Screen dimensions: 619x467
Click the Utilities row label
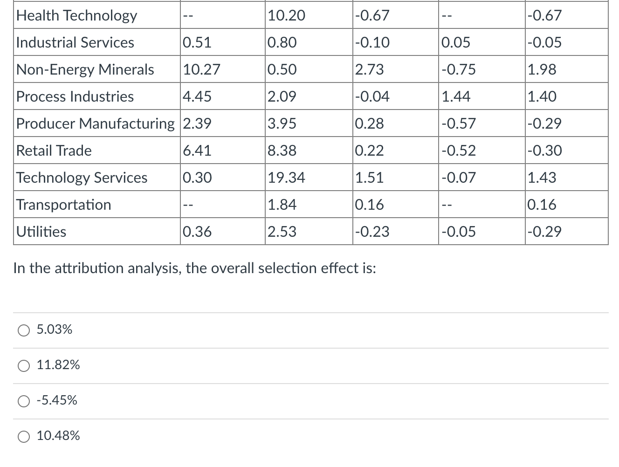(41, 232)
